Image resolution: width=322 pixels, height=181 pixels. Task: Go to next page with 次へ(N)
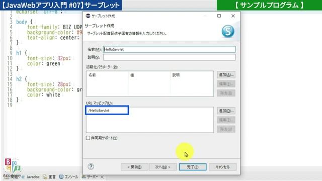point(163,167)
